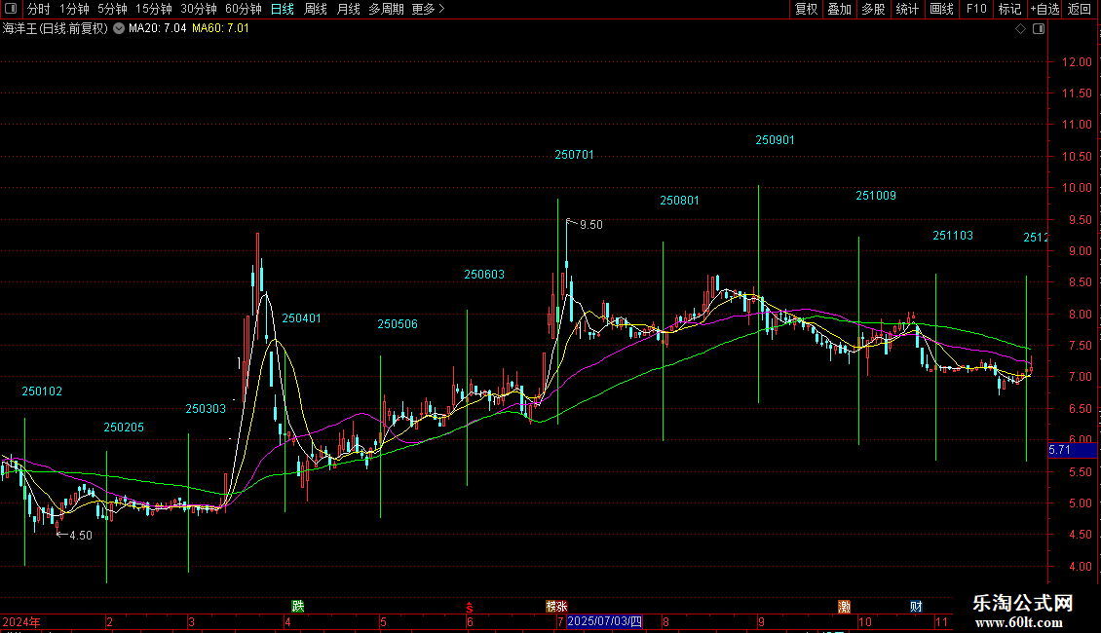Select the 1分钟 period

click(x=74, y=9)
